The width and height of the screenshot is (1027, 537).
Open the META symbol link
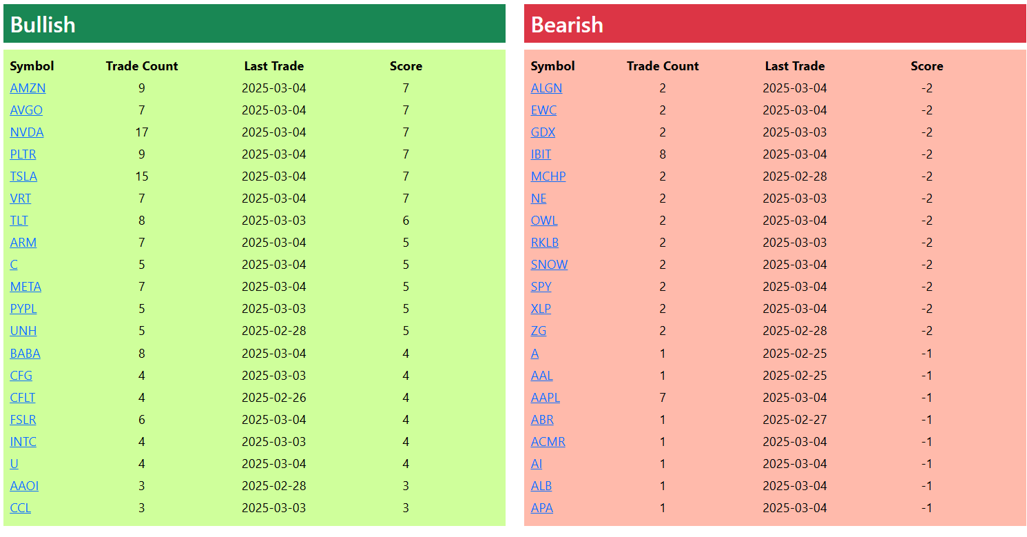(25, 287)
